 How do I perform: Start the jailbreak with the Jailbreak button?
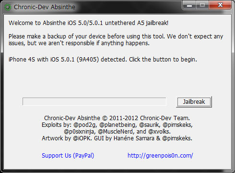point(194,102)
